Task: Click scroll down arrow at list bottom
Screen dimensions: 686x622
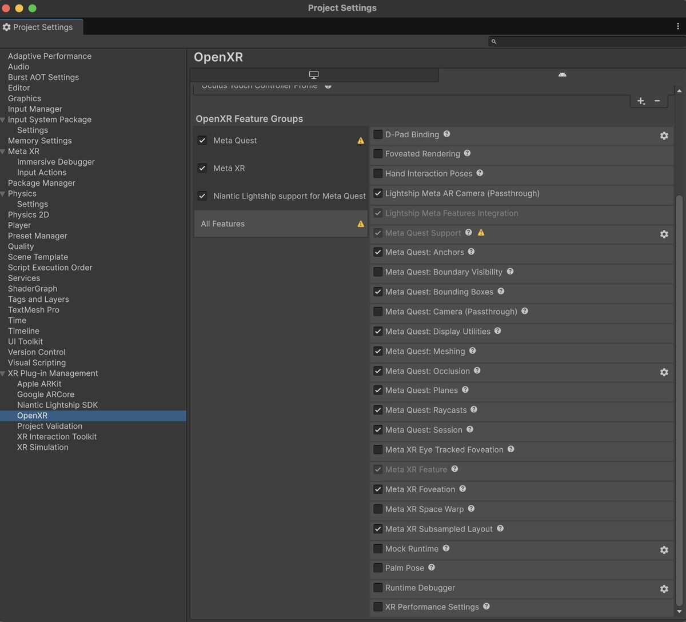Action: coord(679,611)
